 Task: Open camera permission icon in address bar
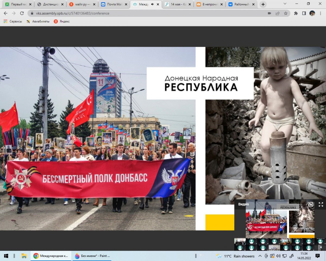point(269,13)
